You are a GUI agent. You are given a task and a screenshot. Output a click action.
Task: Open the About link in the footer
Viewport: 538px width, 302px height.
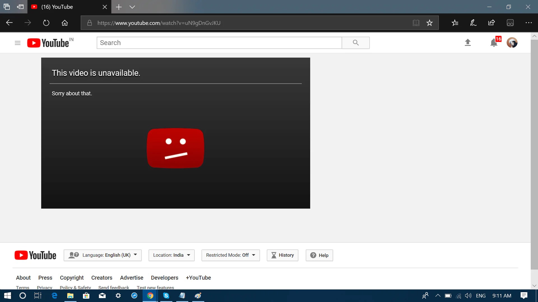coord(23,277)
